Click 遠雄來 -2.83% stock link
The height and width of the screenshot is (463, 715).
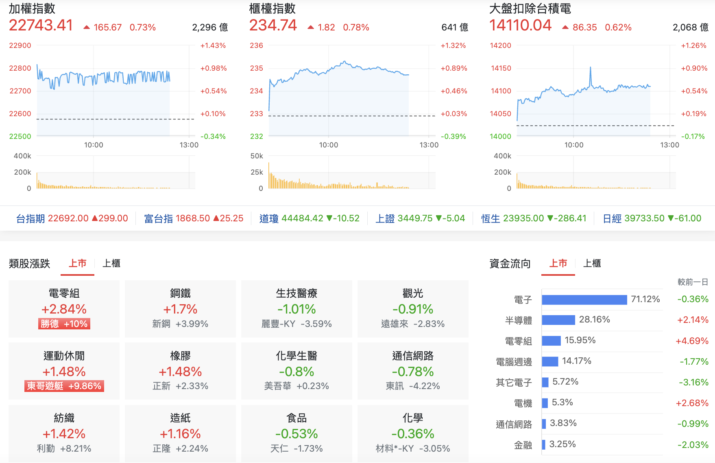point(413,324)
